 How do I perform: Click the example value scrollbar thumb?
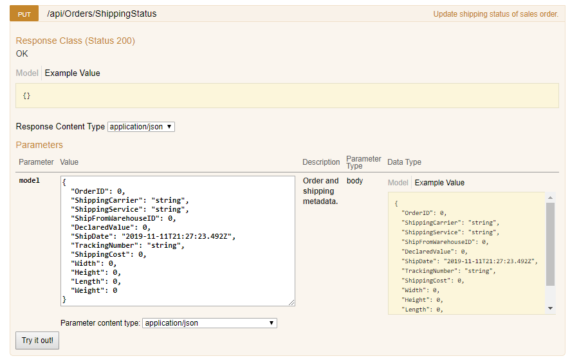[x=550, y=245]
